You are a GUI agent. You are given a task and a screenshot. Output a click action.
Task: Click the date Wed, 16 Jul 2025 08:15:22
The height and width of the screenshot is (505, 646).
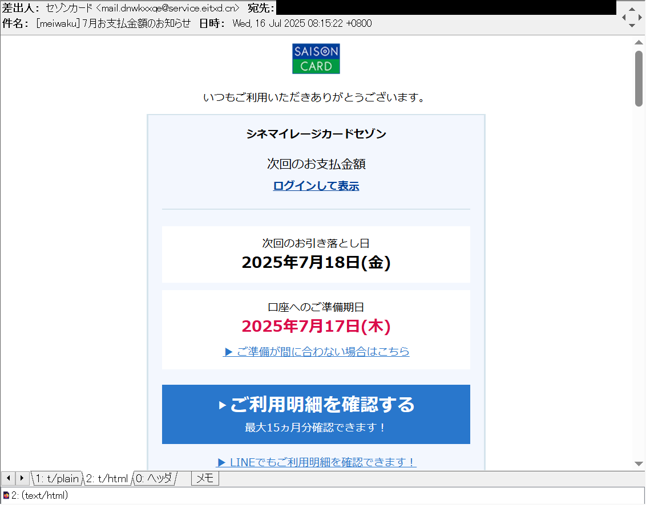point(288,23)
